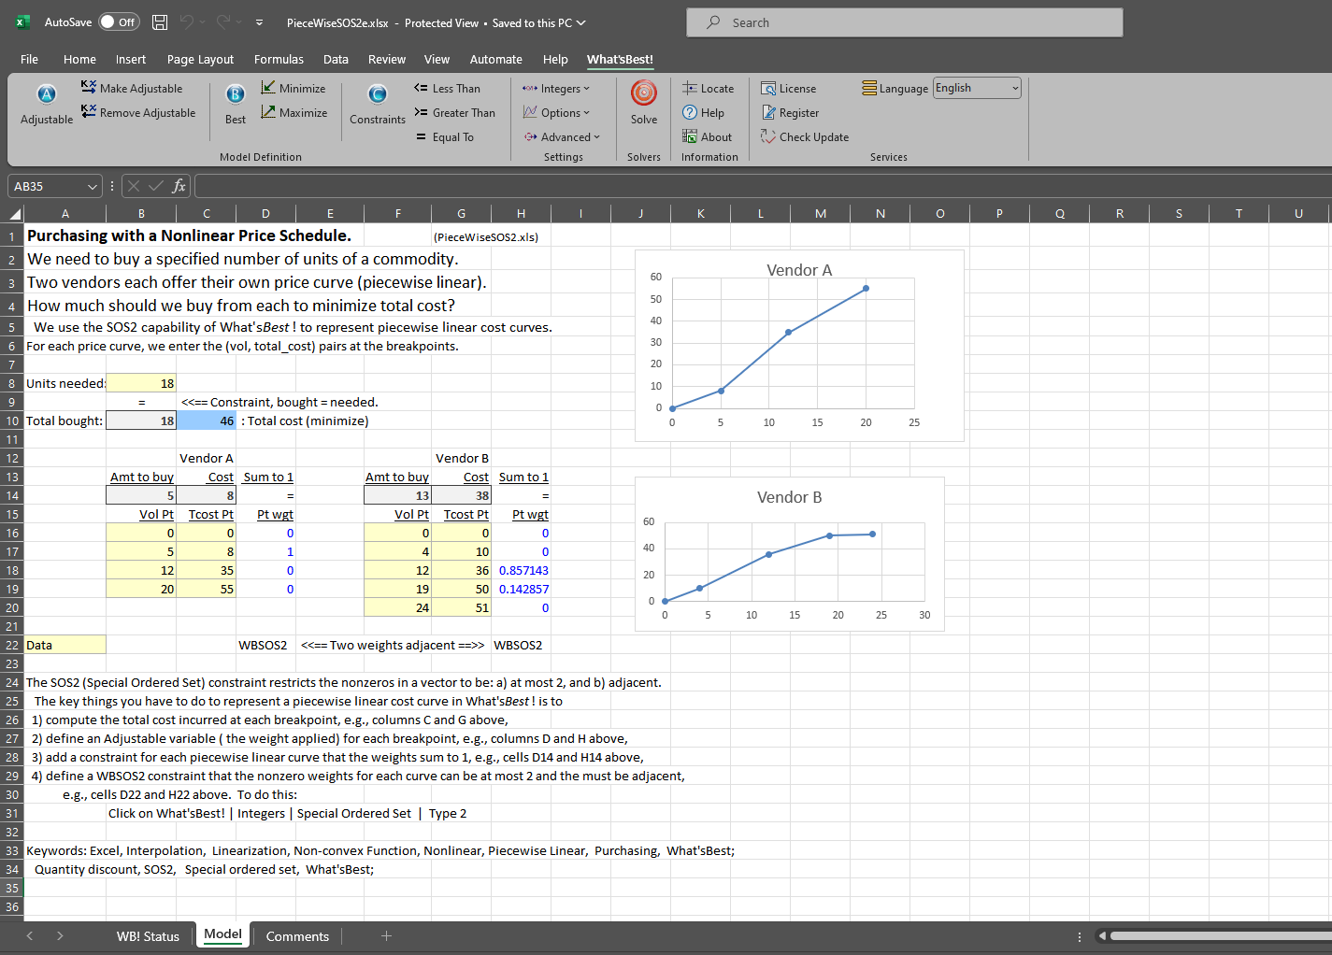Click the Remove Adjustable button
The width and height of the screenshot is (1332, 955).
[138, 112]
